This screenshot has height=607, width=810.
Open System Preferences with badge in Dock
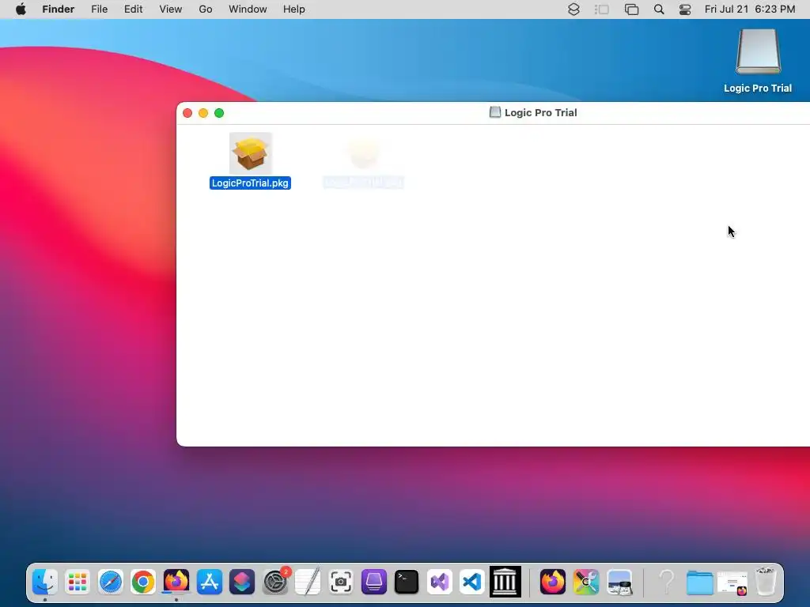click(274, 582)
